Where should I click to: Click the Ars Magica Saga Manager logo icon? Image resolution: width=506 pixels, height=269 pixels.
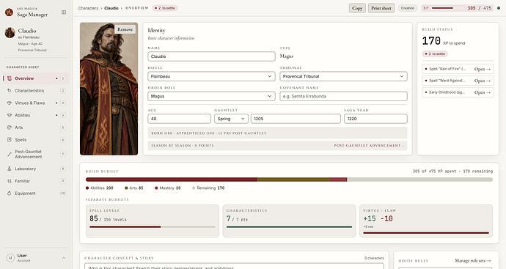[x=9, y=12]
